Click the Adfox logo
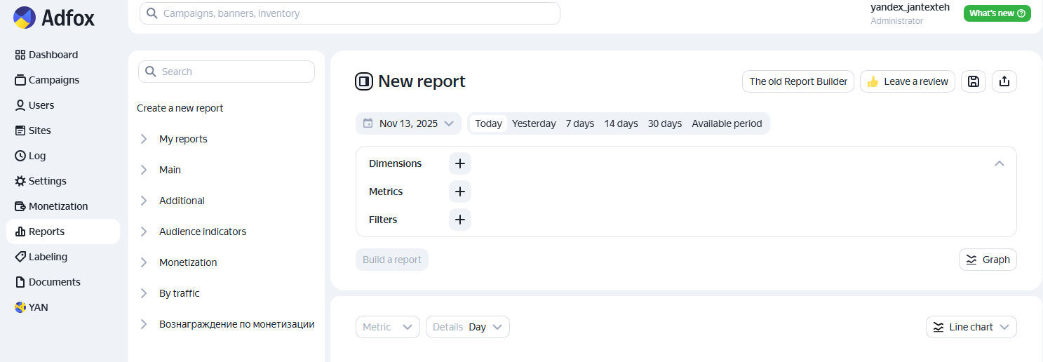The image size is (1043, 362). tap(53, 17)
